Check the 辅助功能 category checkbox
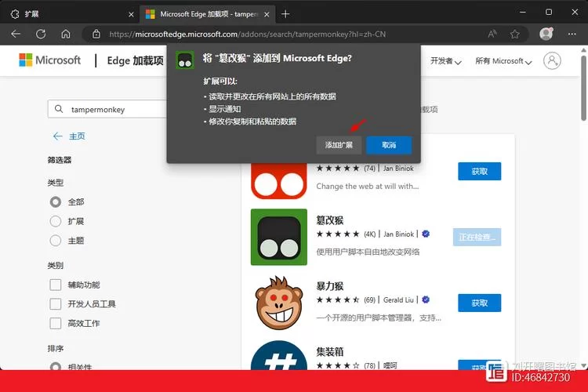The width and height of the screenshot is (588, 392). click(56, 285)
